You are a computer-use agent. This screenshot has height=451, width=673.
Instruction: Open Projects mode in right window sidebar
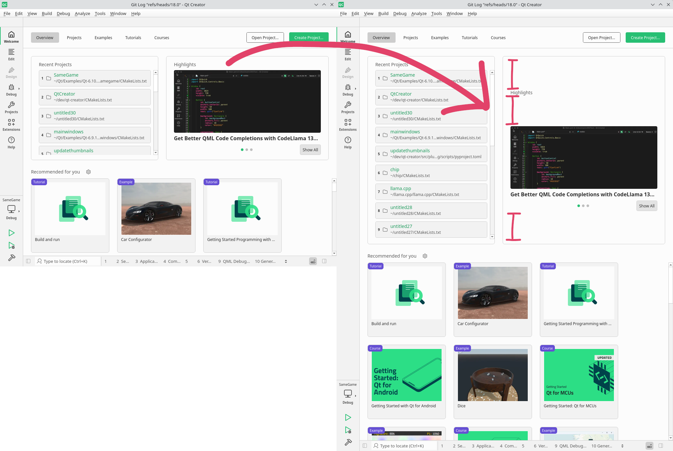348,107
